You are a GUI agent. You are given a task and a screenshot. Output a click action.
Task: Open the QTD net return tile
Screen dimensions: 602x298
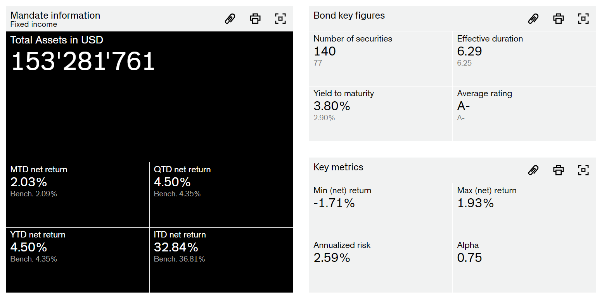[221, 194]
